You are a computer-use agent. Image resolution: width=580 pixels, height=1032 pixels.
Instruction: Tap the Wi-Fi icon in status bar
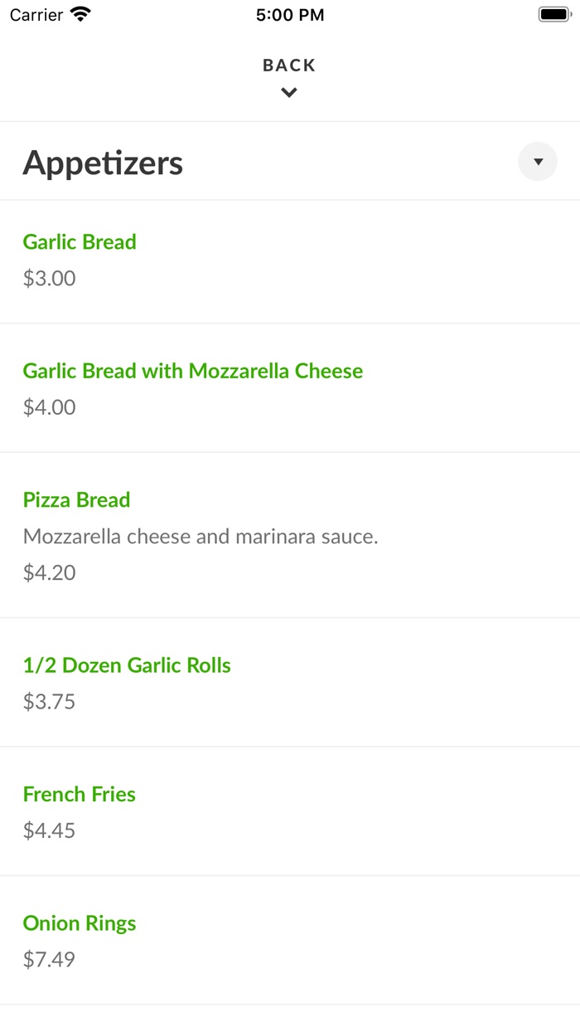coord(79,13)
